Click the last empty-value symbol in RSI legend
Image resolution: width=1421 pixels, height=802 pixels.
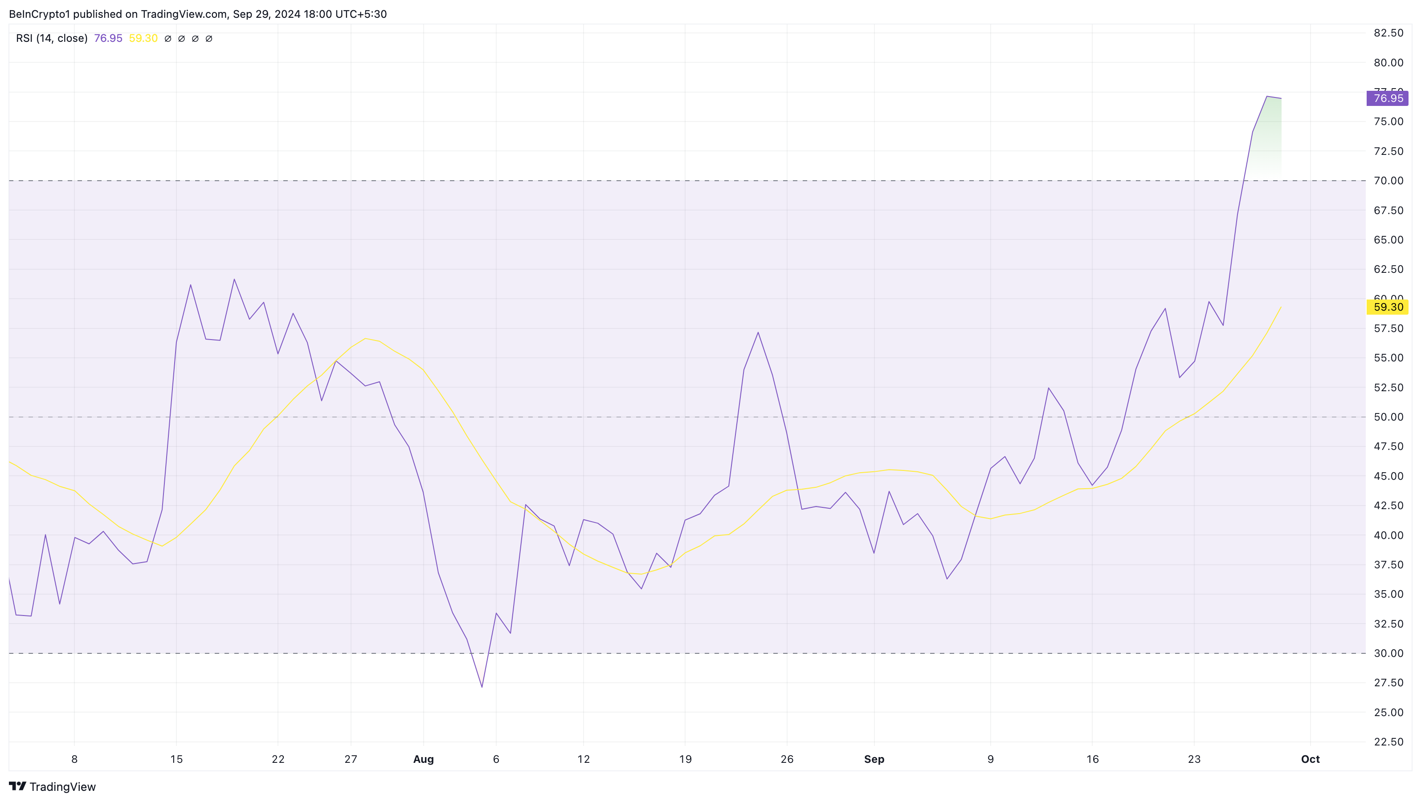click(208, 39)
